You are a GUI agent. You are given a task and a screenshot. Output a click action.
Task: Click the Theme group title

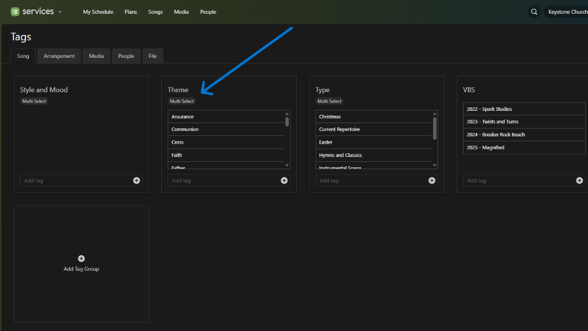point(178,90)
